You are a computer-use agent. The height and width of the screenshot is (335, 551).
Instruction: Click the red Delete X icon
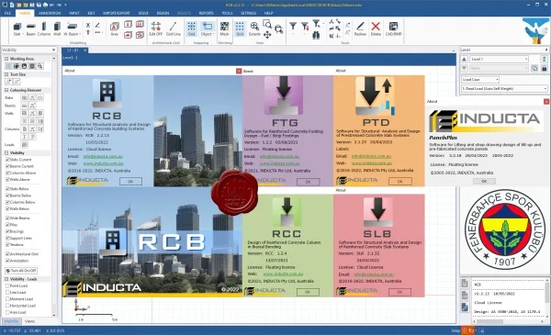pyautogui.click(x=376, y=28)
